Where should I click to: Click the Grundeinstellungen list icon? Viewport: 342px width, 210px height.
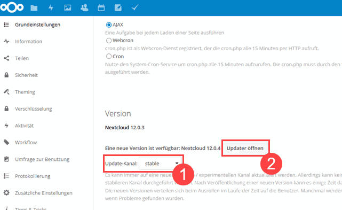6,25
